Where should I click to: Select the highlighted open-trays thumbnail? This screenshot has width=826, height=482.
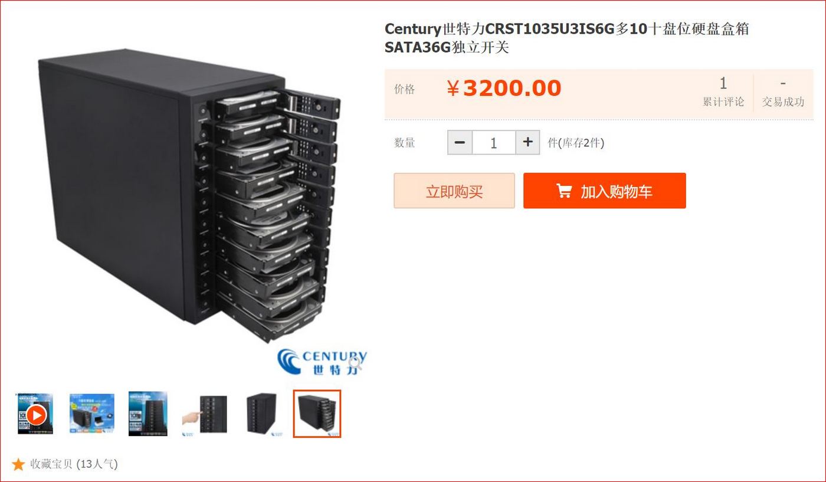(317, 414)
